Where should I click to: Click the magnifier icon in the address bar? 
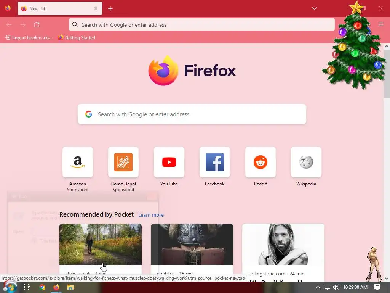pos(75,24)
